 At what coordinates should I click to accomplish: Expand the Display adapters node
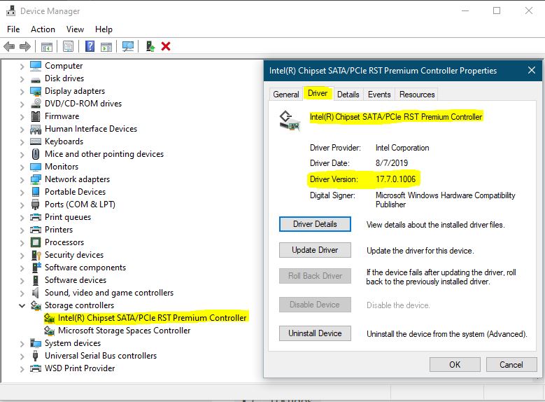(22, 92)
